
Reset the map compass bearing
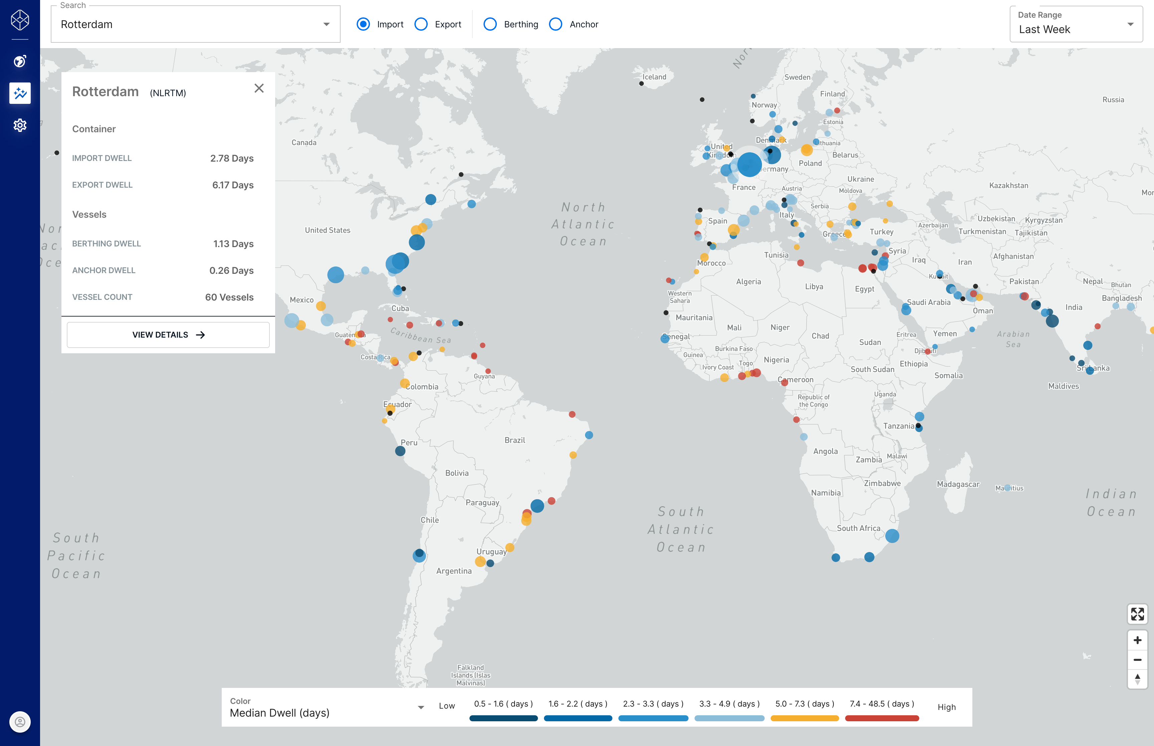tap(1137, 679)
